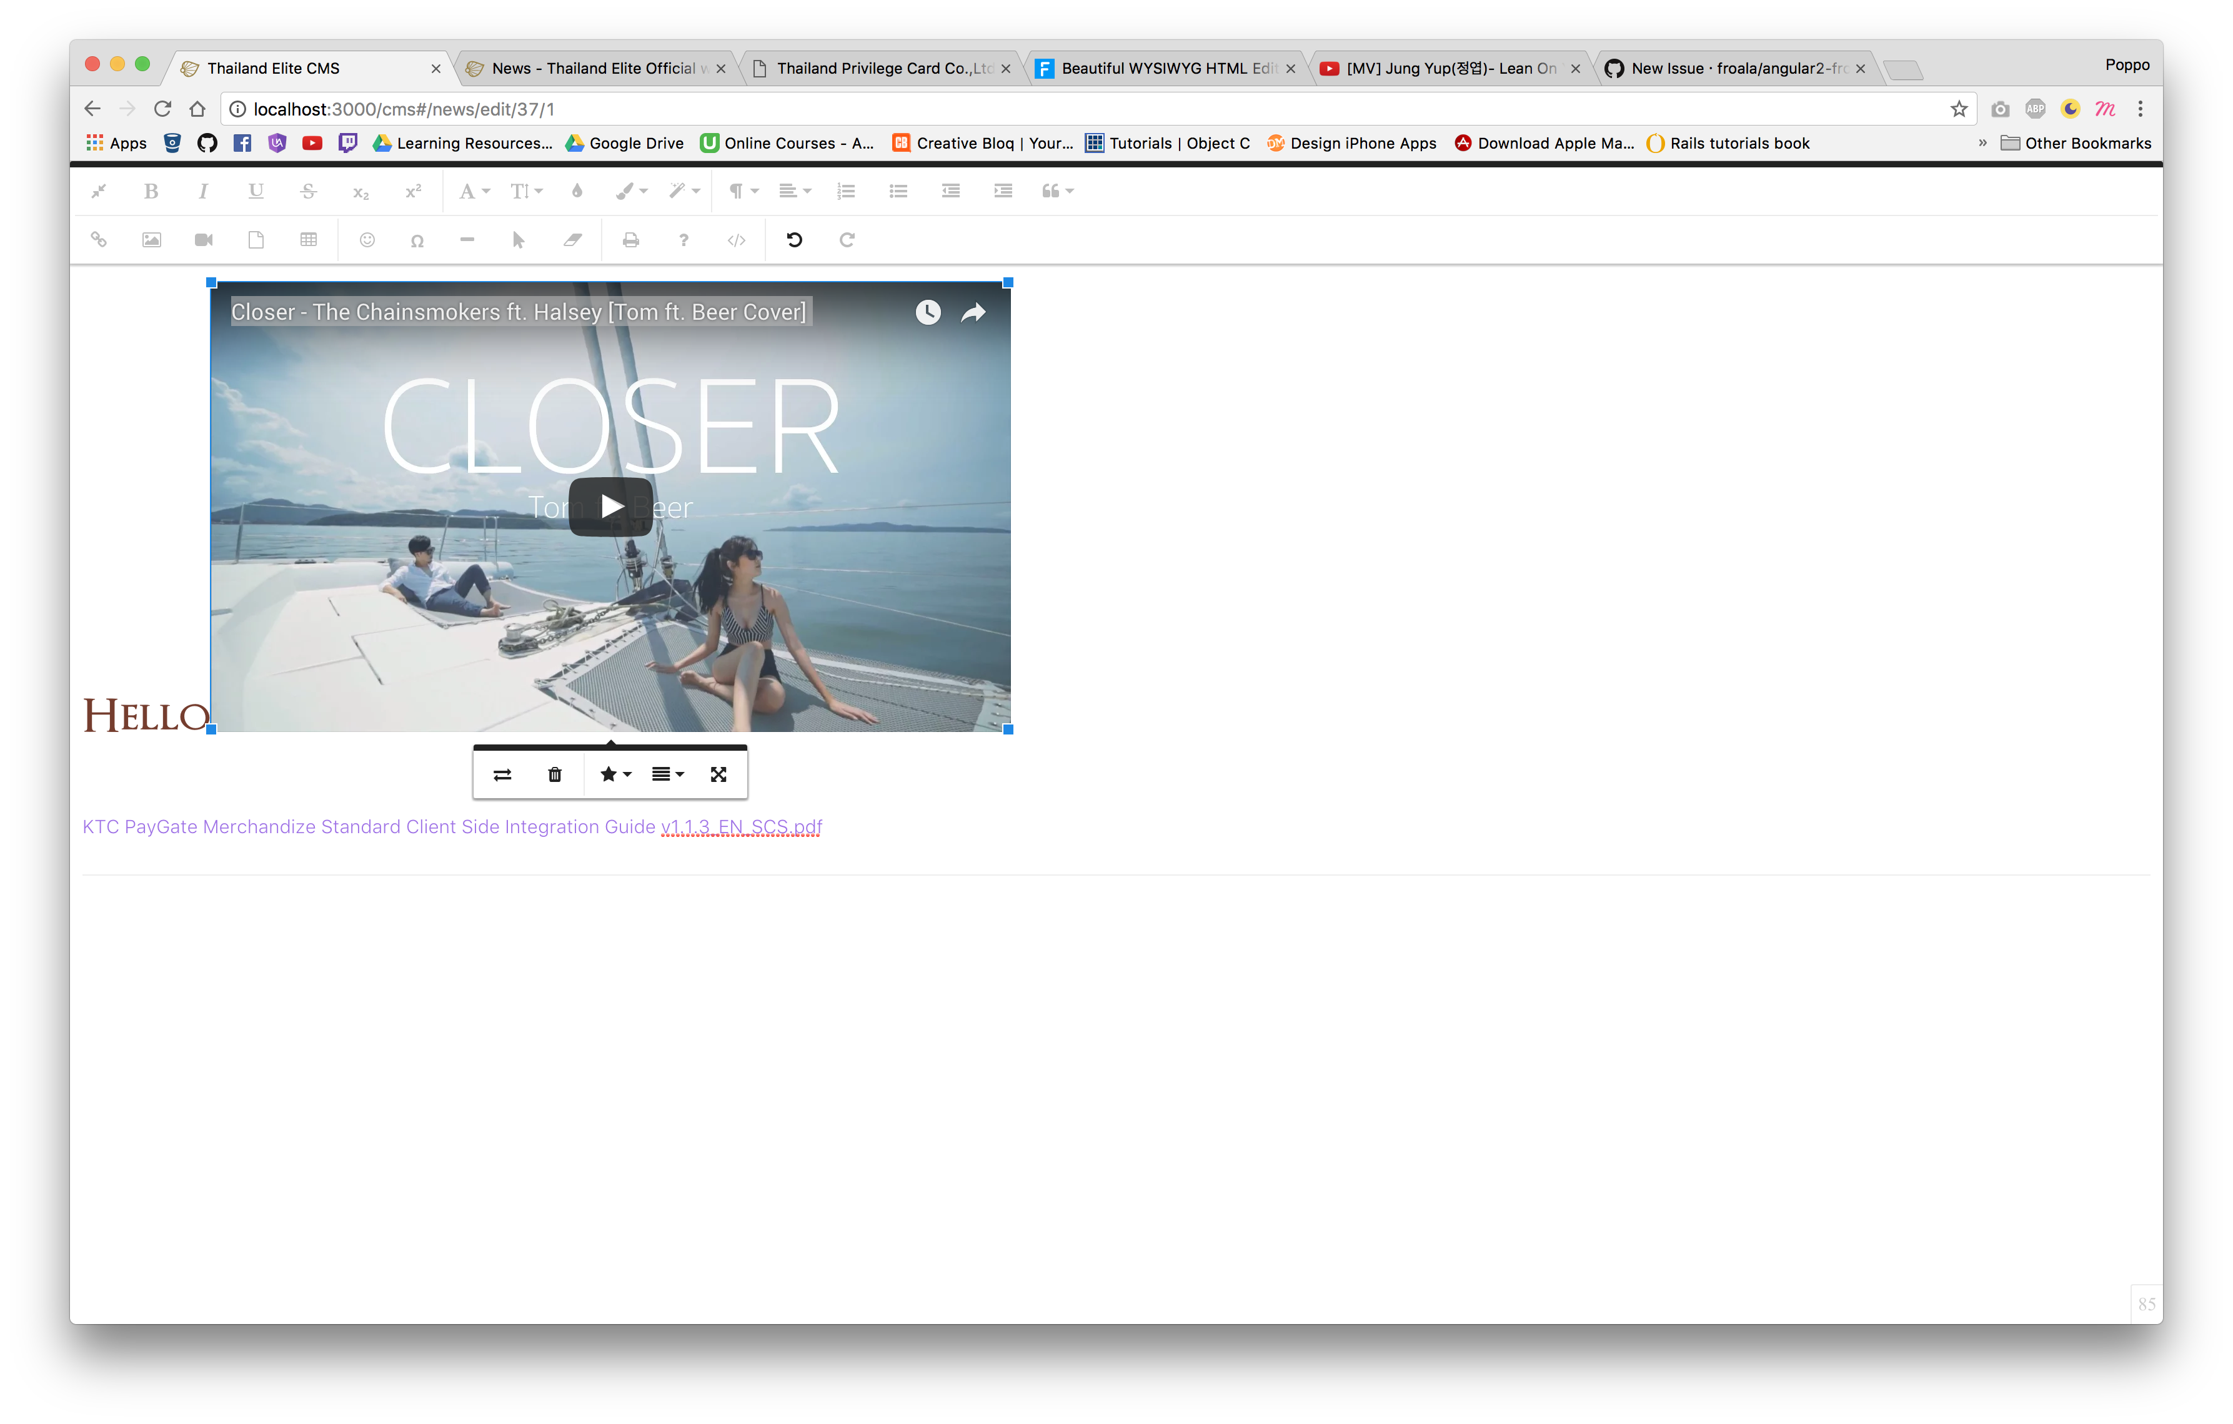Click the Replace video arrows icon
This screenshot has height=1424, width=2233.
pos(502,774)
